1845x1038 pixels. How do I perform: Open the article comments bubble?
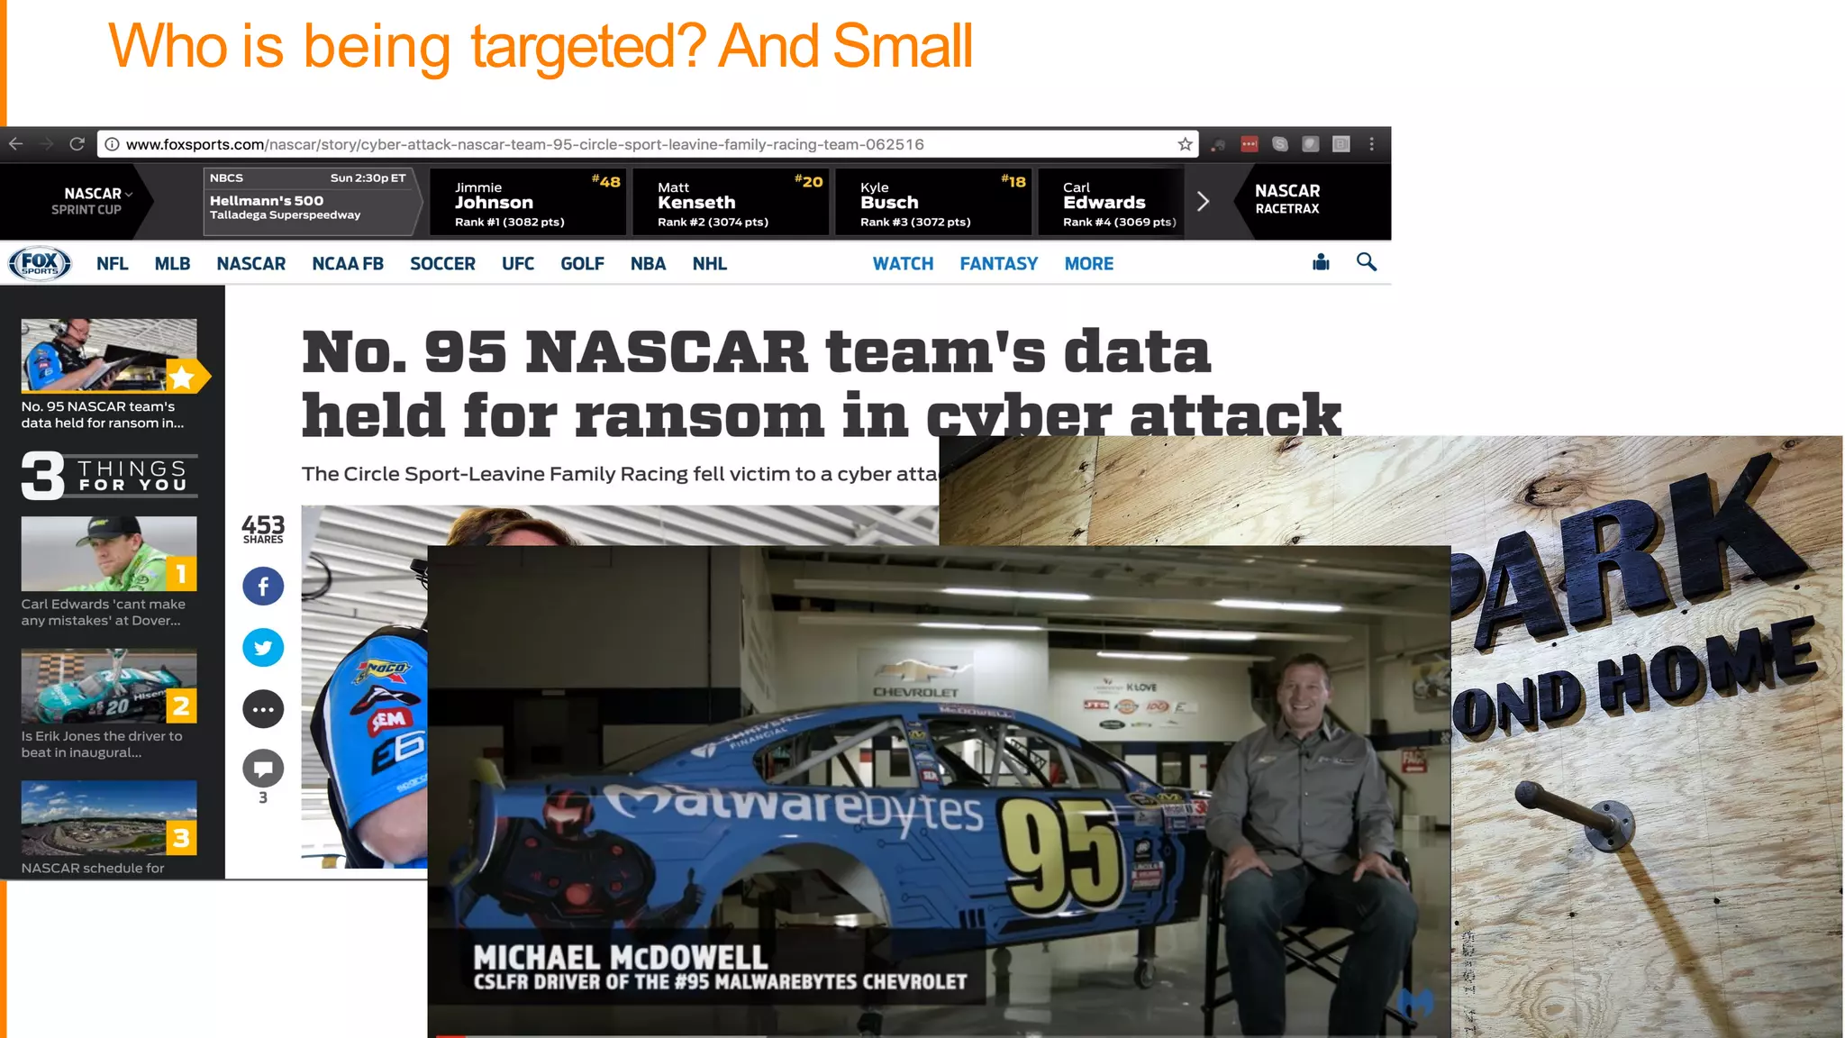tap(263, 769)
